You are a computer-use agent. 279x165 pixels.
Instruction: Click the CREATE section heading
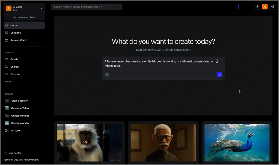pos(9,94)
